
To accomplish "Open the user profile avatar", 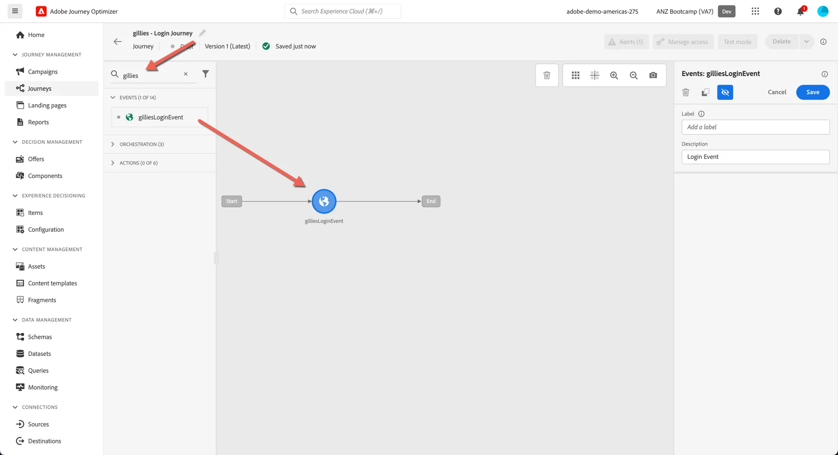I will (x=823, y=11).
